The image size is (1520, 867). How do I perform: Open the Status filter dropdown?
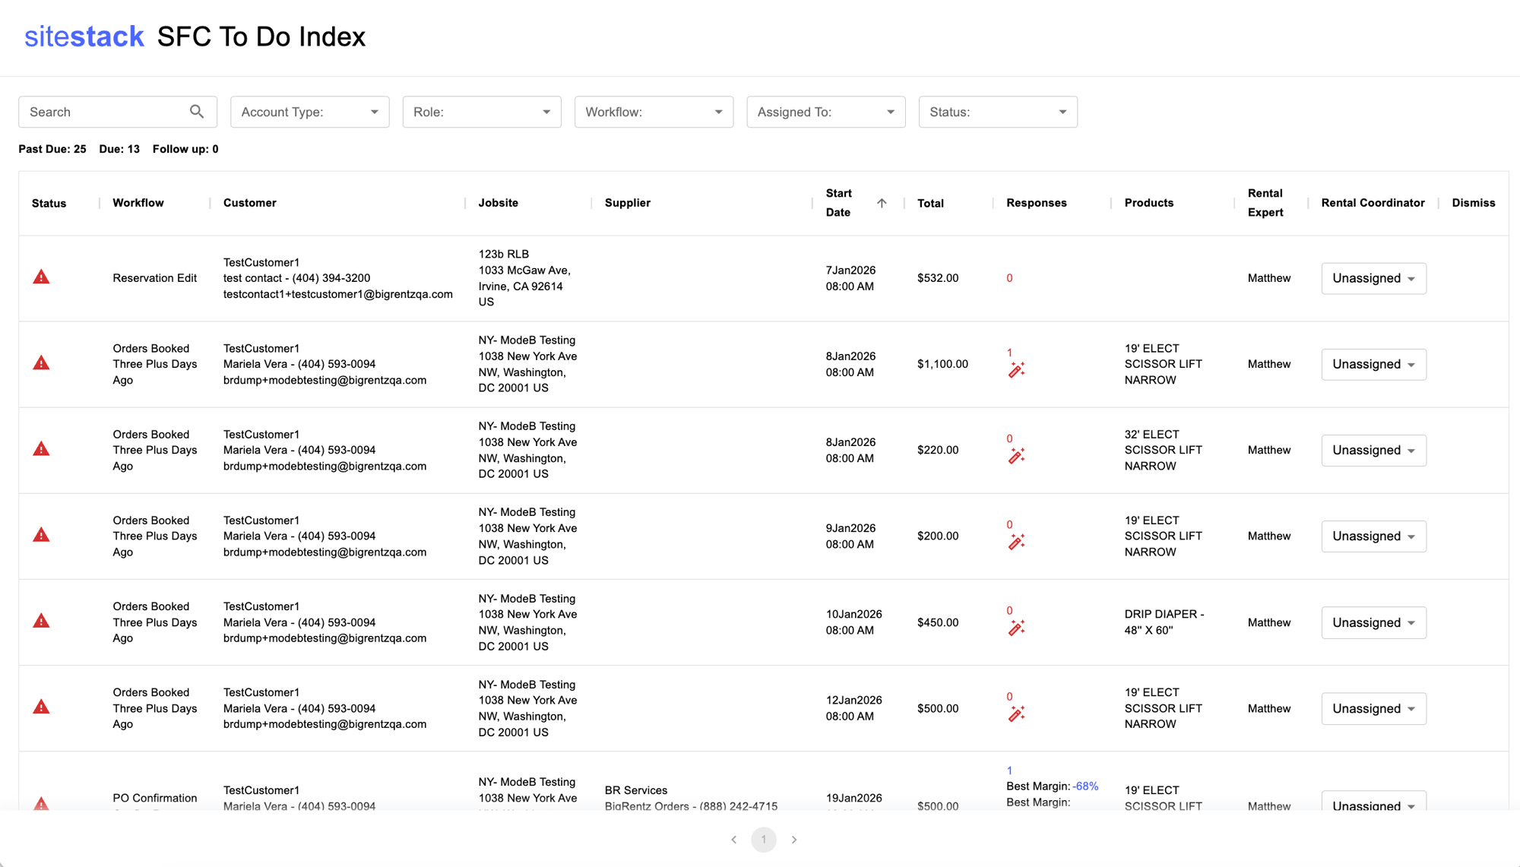pos(997,112)
